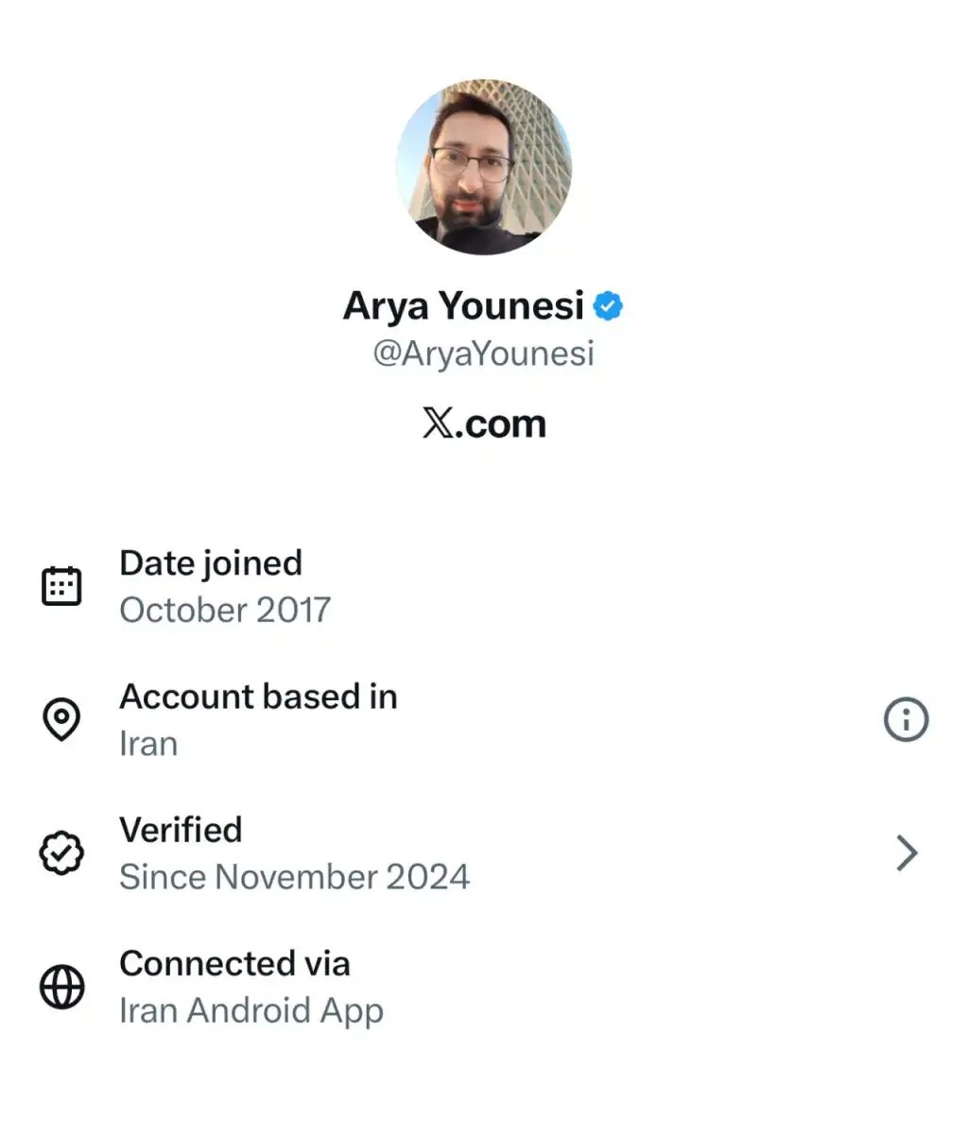Click the globe icon beside Connected via

coord(62,987)
